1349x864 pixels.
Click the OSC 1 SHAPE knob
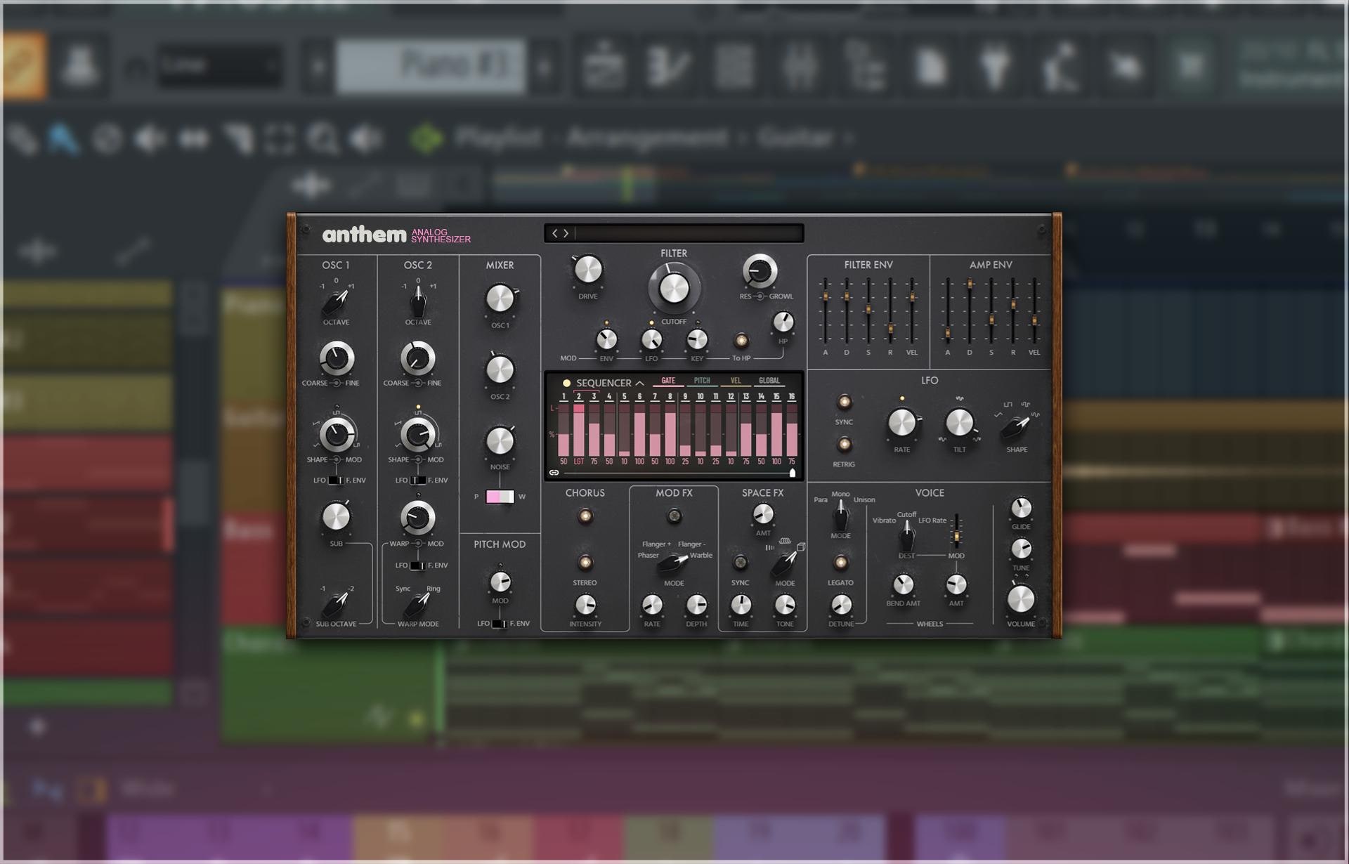(x=337, y=435)
